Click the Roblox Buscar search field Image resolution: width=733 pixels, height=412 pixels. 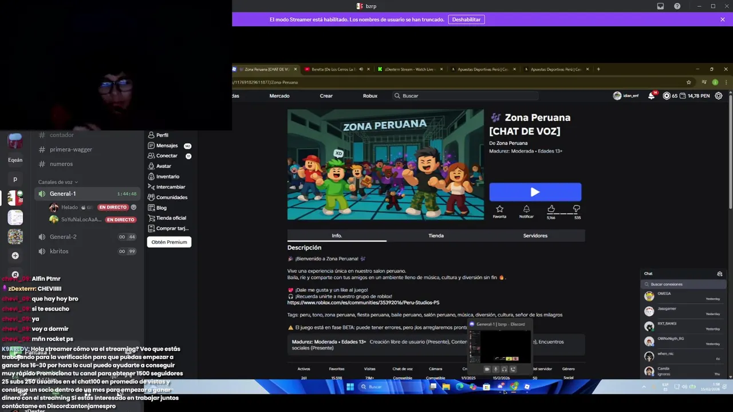[466, 96]
